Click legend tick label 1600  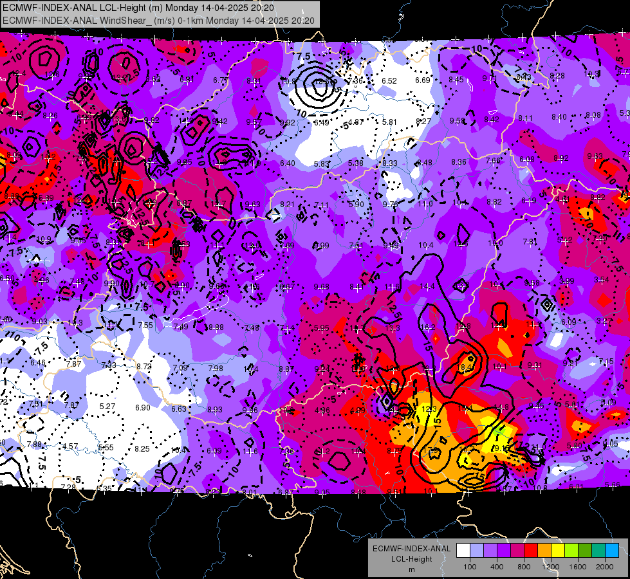tap(577, 567)
